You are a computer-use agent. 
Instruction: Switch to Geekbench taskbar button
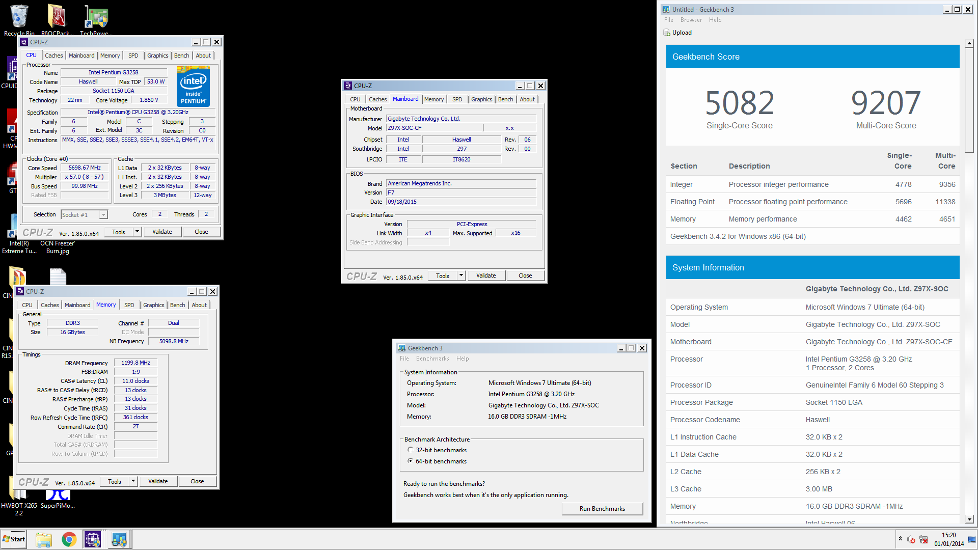point(120,539)
